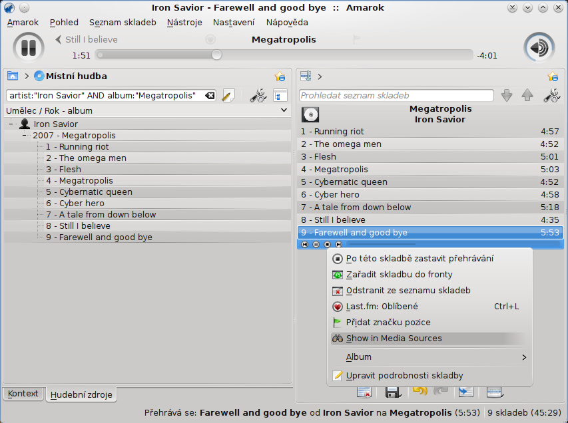Click the bookmark star in playlist panel
This screenshot has height=423, width=568.
point(553,76)
